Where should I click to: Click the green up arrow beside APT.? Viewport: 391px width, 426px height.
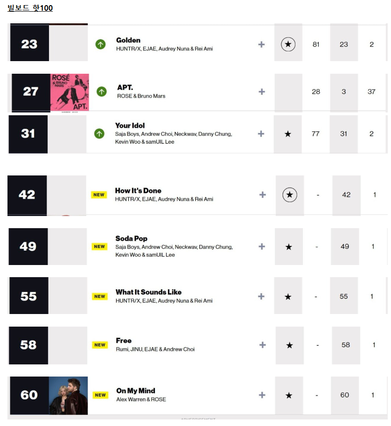[x=102, y=91]
